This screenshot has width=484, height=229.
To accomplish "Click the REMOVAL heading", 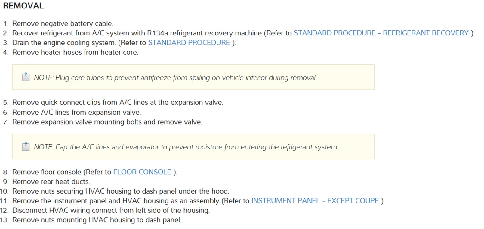I will tap(23, 6).
